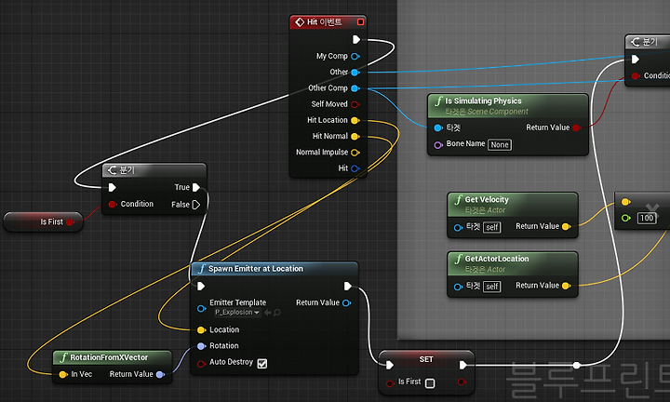The width and height of the screenshot is (670, 402).
Task: Click the Is Simulating Physics target pin
Action: click(x=438, y=127)
